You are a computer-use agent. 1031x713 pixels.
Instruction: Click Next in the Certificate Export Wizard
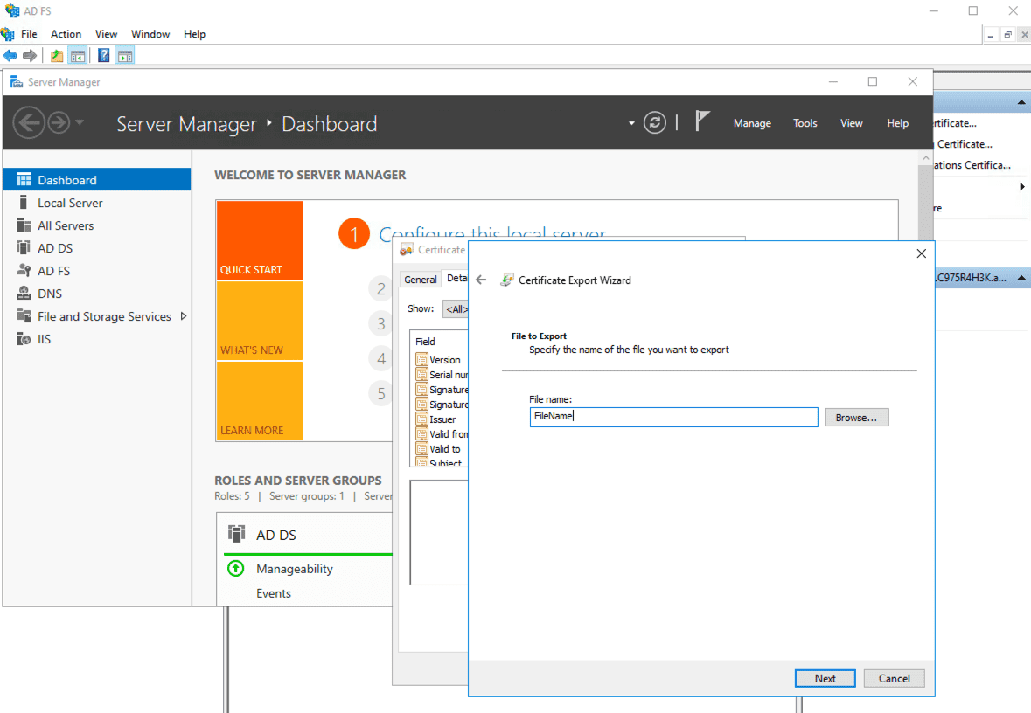pyautogui.click(x=824, y=678)
